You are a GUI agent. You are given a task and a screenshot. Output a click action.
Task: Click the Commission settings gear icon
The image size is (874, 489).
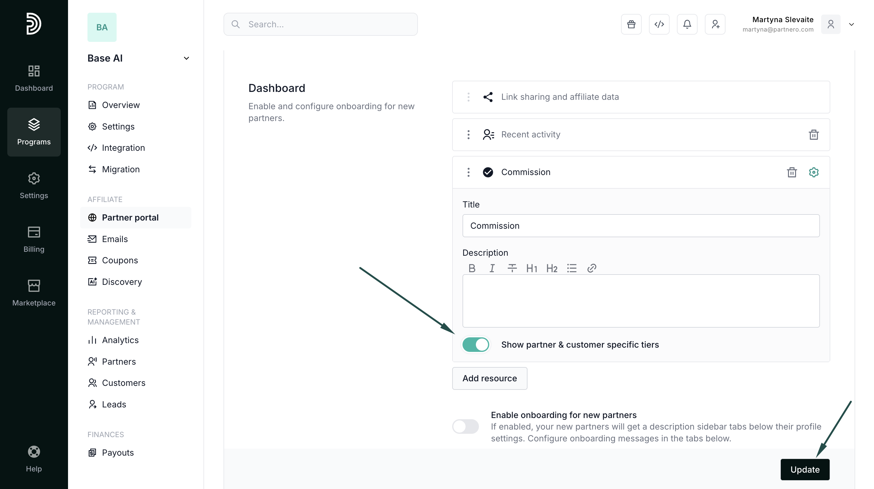coord(814,172)
